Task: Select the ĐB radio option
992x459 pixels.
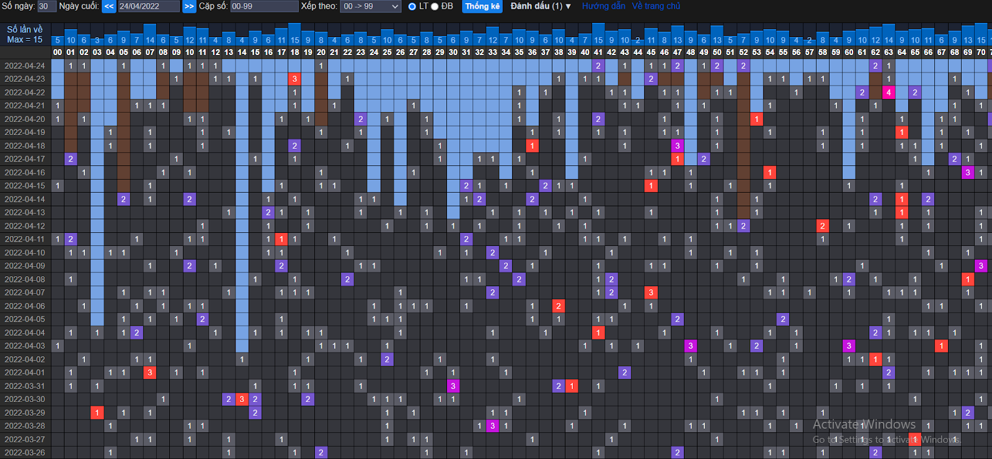Action: [x=435, y=6]
